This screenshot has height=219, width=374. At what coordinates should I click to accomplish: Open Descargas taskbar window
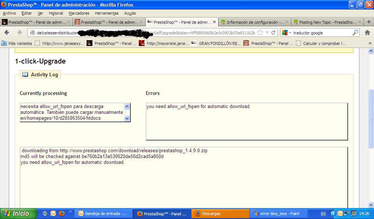[220, 214]
